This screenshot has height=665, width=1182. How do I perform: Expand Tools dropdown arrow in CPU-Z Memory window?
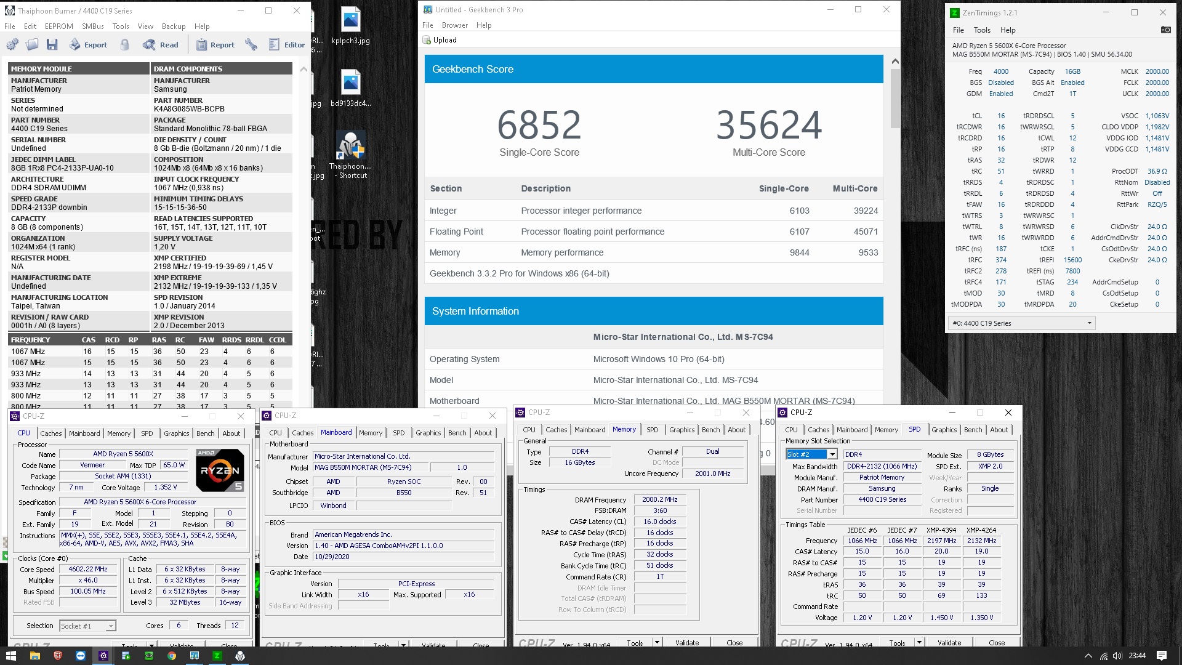[x=657, y=643]
